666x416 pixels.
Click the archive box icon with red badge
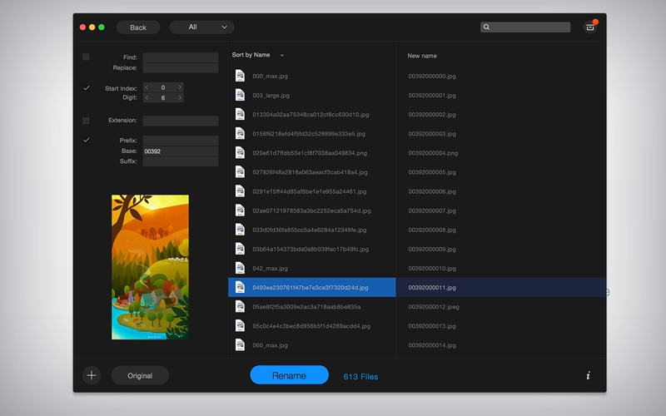coord(590,27)
